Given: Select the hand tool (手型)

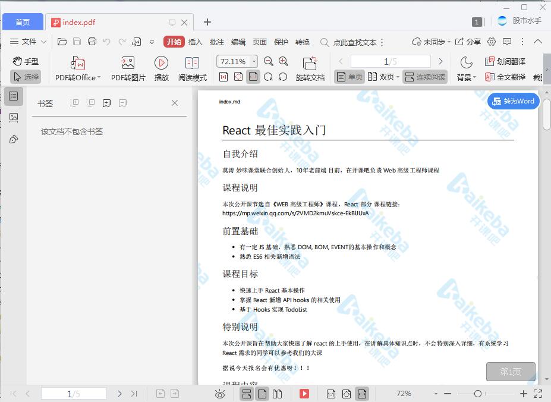Looking at the screenshot, I should click(x=26, y=61).
